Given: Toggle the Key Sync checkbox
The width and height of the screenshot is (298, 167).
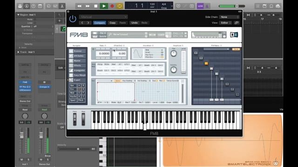Looking at the screenshot, I should tap(162, 55).
